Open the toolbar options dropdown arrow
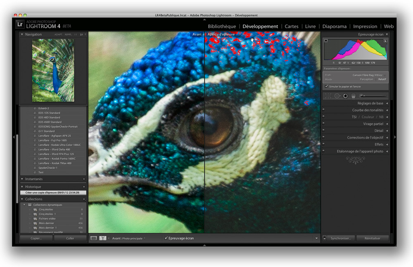Image resolution: width=413 pixels, height=267 pixels. (316, 238)
